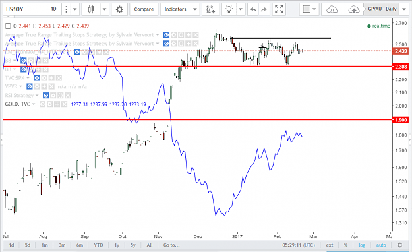The image size is (412, 252).
Task: View source code braces of RSI Strategy
Action: coord(61,95)
